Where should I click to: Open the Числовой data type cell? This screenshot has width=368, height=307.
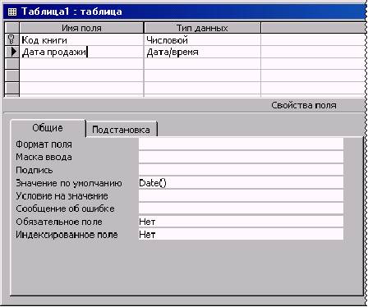pyautogui.click(x=202, y=40)
